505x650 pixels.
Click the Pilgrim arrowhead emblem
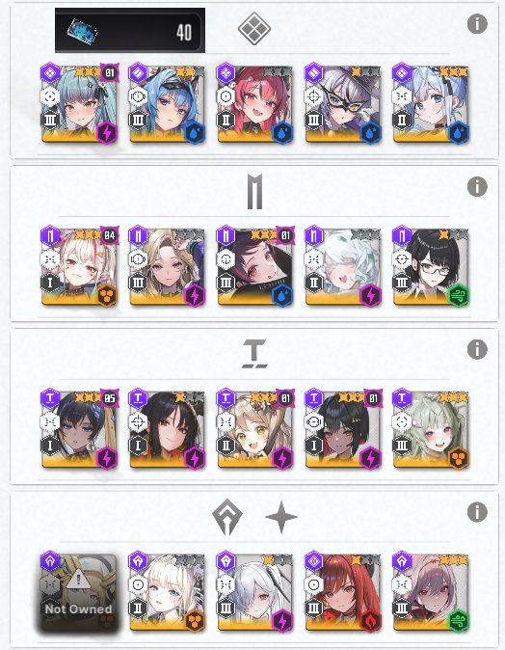(227, 517)
